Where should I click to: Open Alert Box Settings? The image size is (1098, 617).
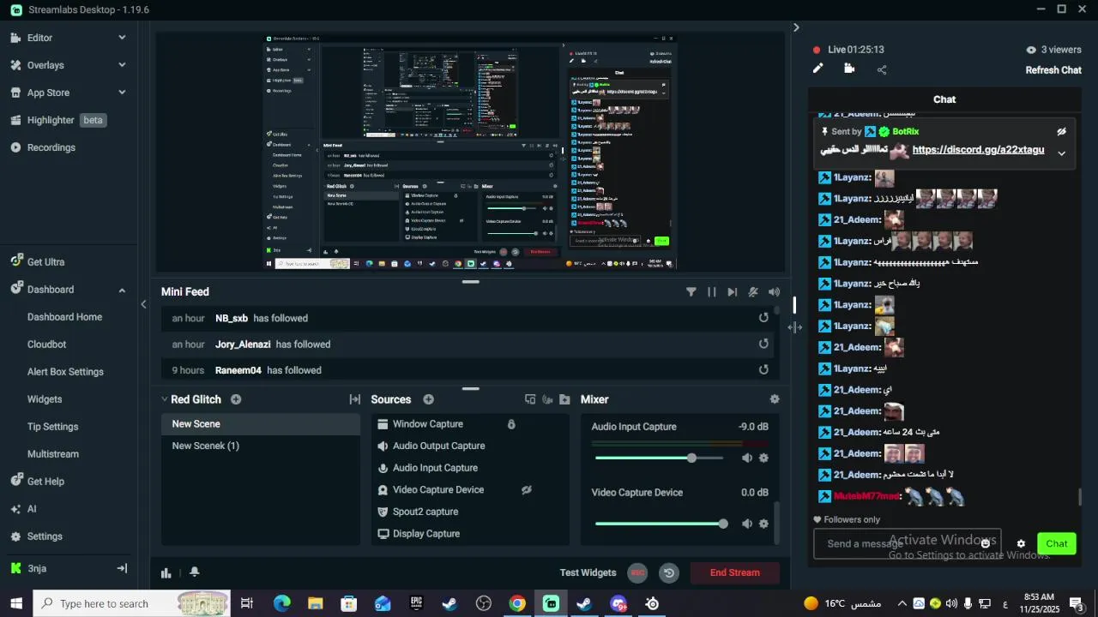65,372
